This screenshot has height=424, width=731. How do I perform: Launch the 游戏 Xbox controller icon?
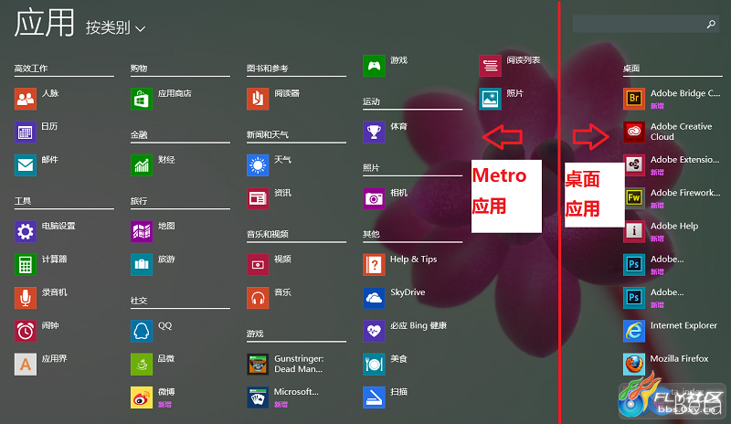[374, 66]
